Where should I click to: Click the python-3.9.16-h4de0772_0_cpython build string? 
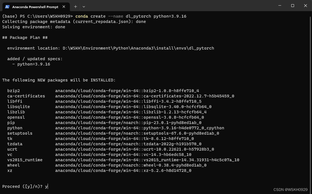pos(184,128)
